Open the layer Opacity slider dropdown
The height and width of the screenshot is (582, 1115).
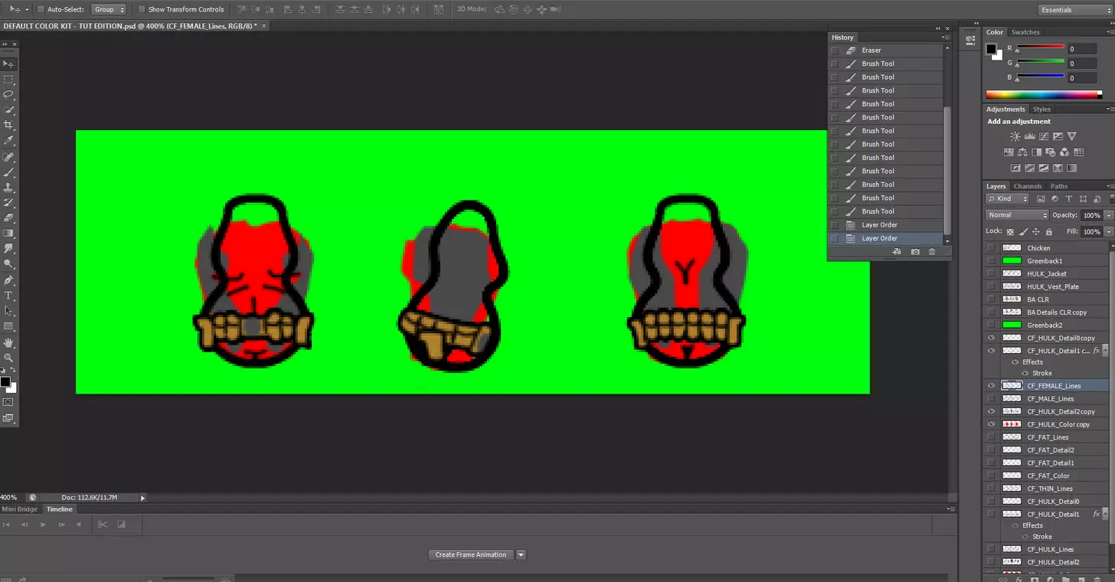click(x=1108, y=215)
